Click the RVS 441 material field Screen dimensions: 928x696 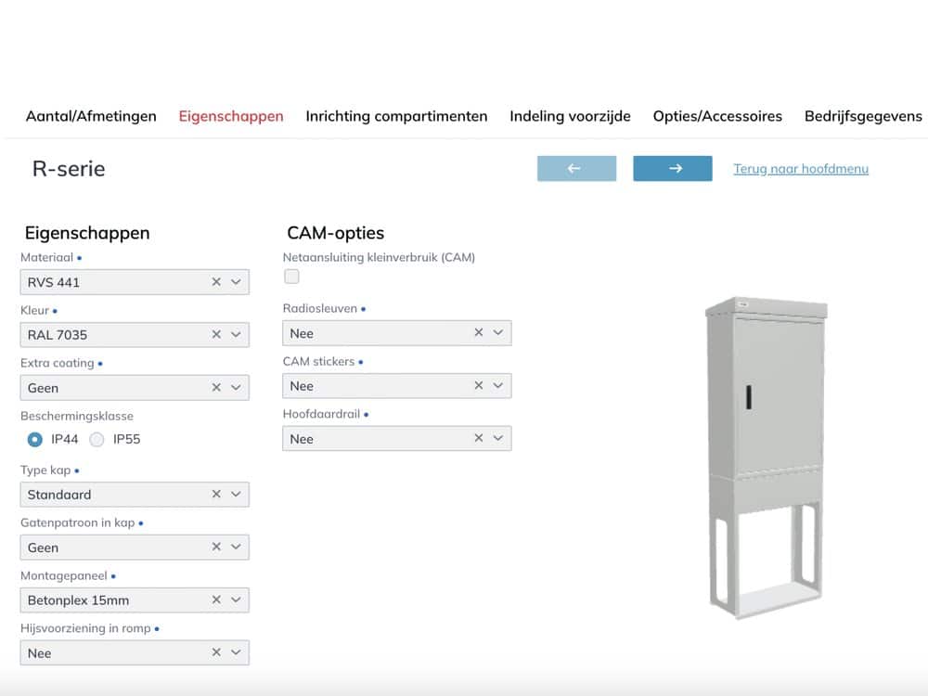pyautogui.click(x=135, y=282)
